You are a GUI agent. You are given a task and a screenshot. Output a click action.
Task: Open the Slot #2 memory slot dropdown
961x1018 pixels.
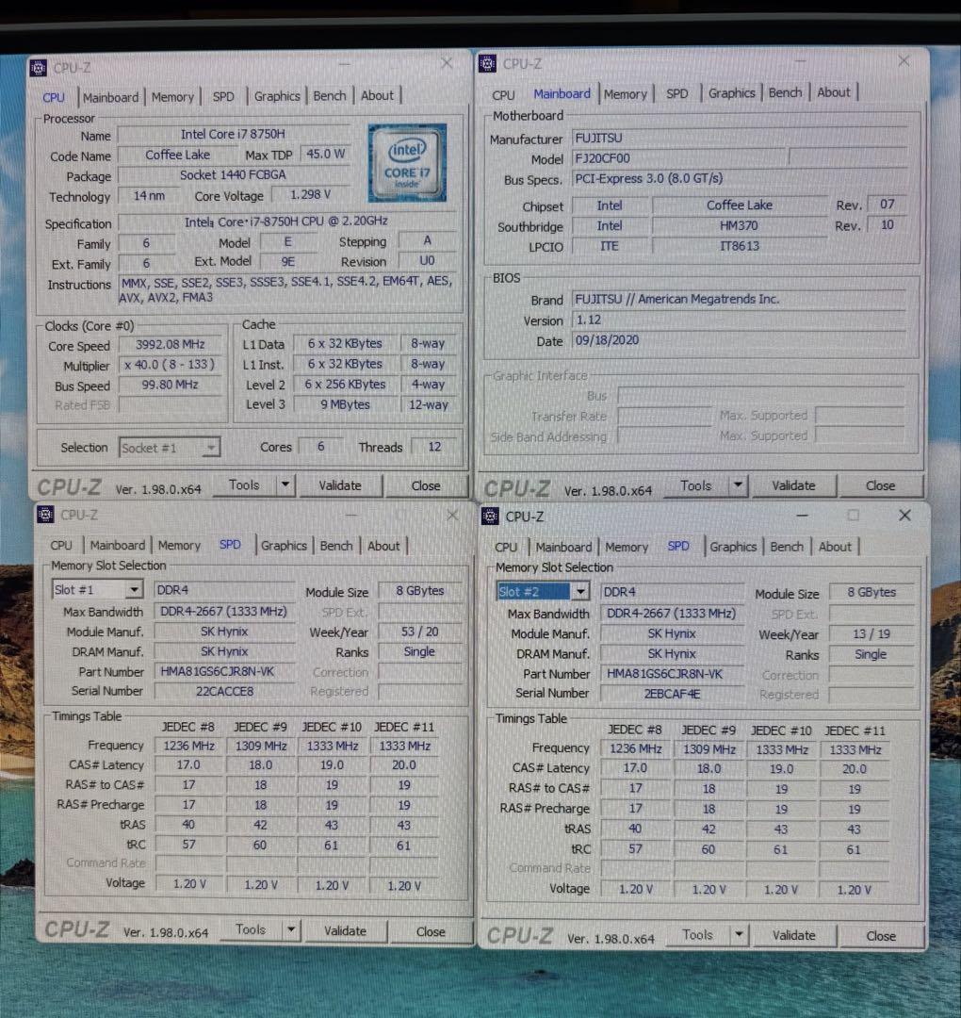tap(580, 591)
